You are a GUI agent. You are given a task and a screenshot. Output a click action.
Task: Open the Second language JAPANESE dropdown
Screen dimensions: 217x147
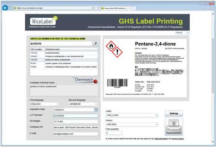pos(83,104)
